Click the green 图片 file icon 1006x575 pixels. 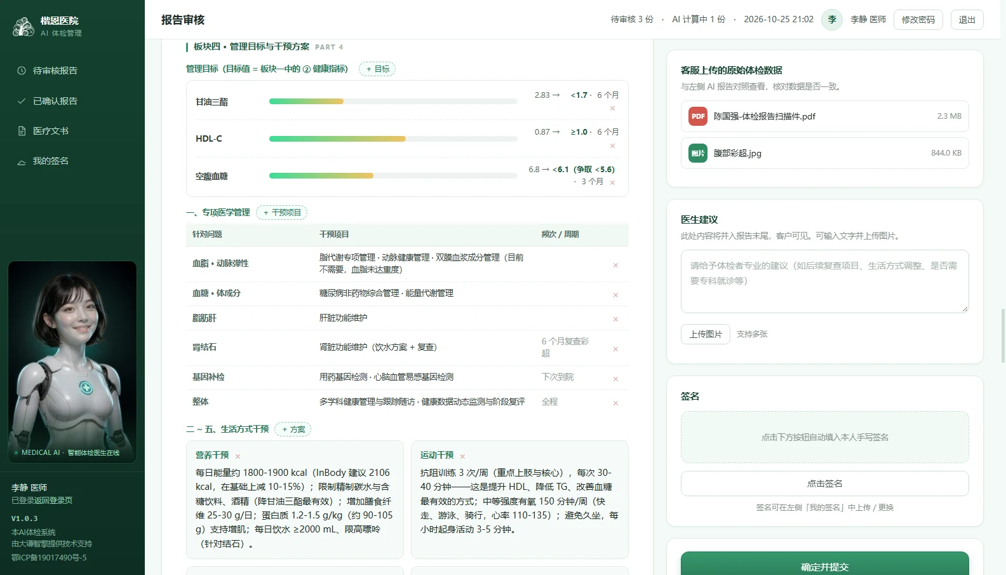[x=698, y=153]
